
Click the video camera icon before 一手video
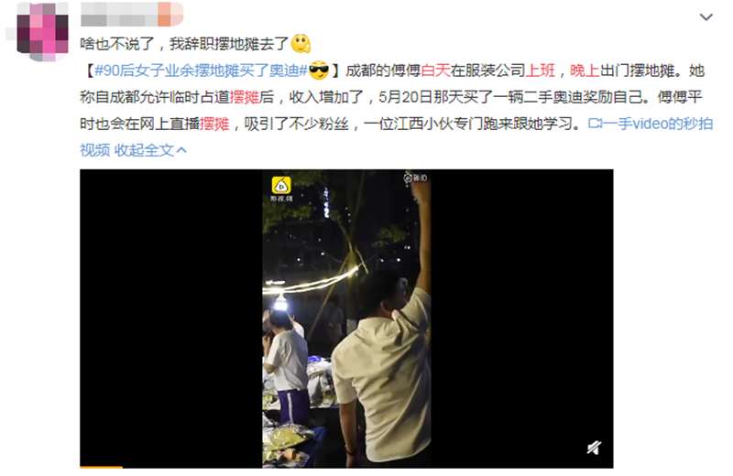(x=595, y=124)
